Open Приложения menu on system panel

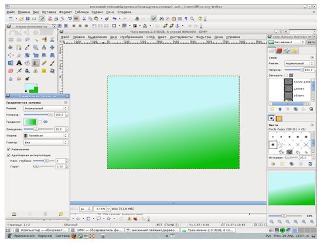coord(24,236)
